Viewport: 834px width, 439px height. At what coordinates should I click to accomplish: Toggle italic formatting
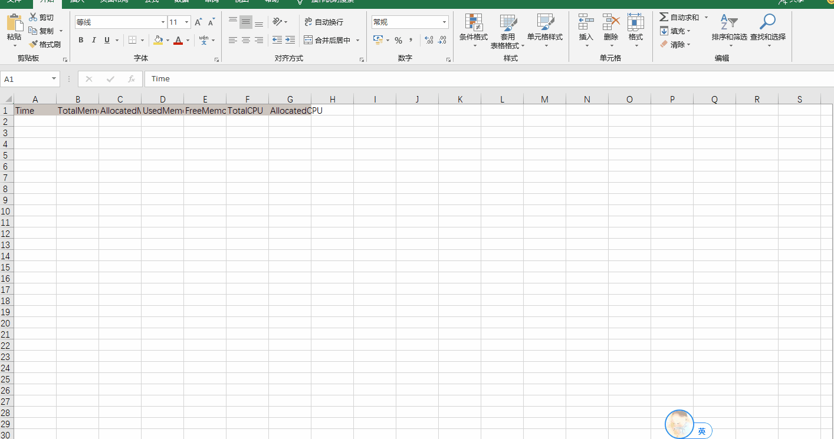94,40
